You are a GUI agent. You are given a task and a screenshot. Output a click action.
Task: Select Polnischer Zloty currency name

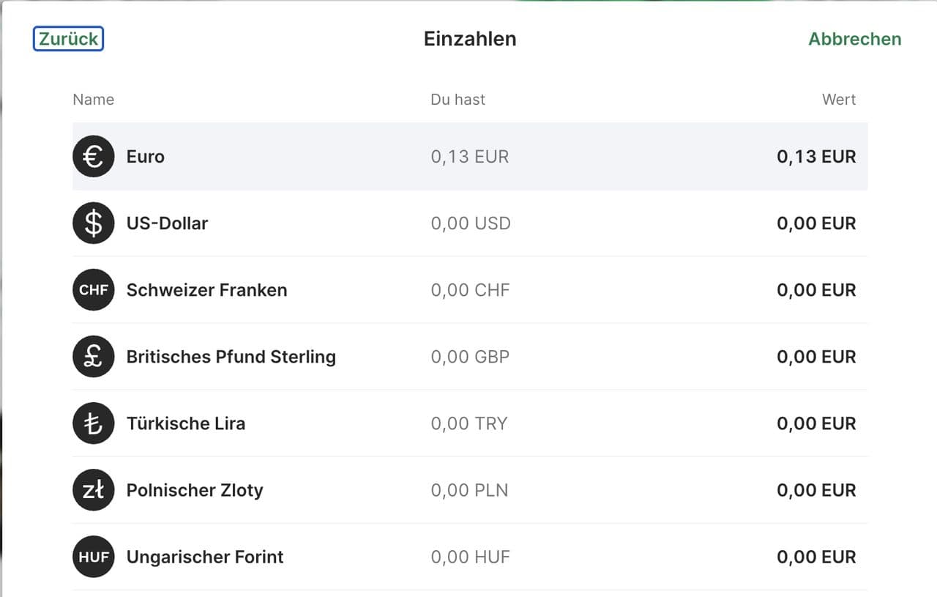(194, 490)
